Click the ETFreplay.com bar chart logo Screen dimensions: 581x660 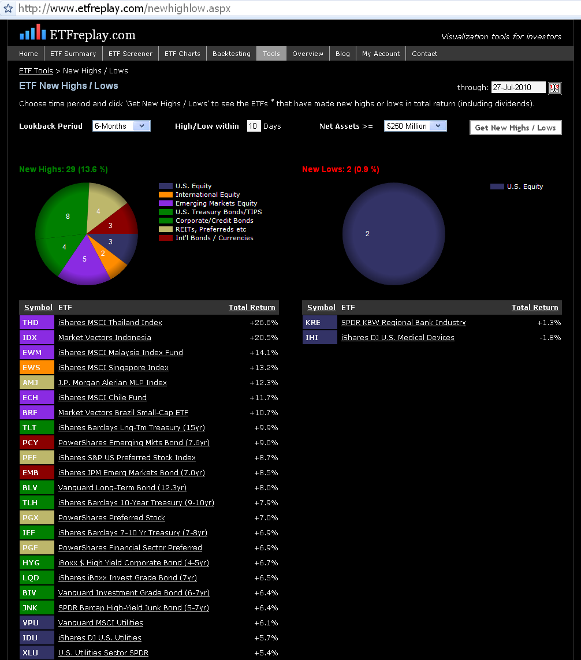32,32
